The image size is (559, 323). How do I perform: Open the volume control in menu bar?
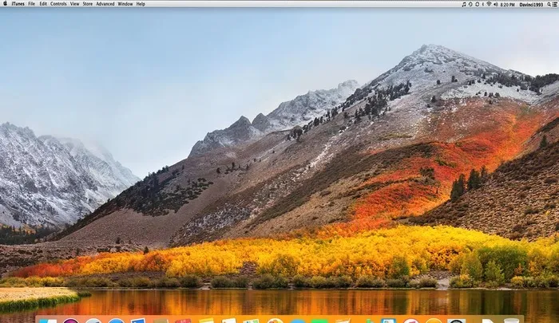496,5
